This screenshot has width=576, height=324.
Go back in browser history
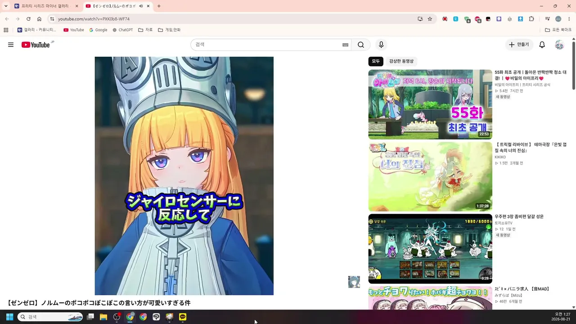[x=7, y=19]
